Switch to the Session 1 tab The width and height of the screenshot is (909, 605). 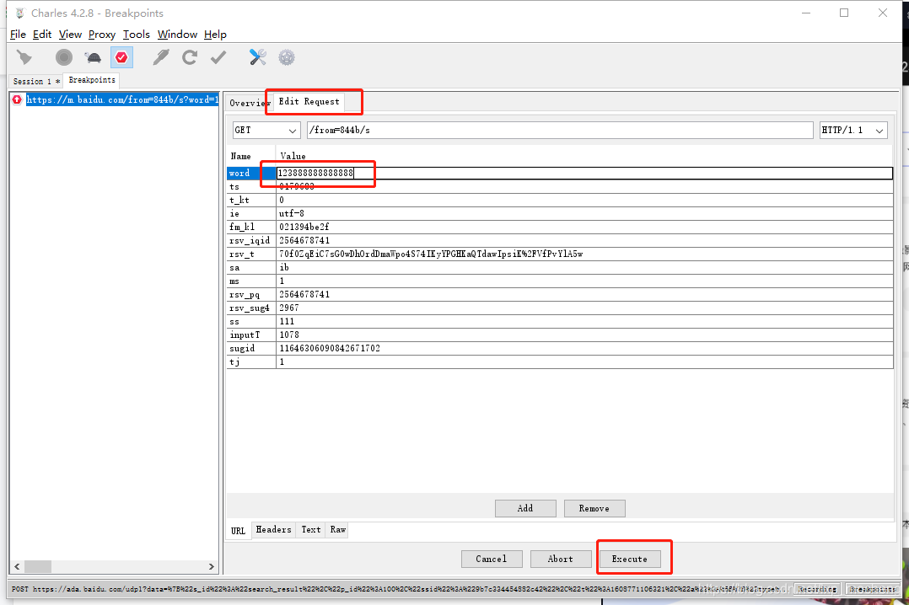(36, 81)
